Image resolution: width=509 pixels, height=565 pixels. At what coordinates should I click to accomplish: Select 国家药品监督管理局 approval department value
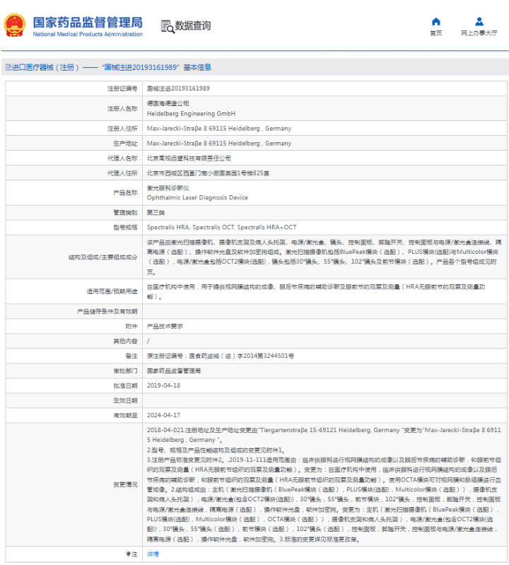174,371
